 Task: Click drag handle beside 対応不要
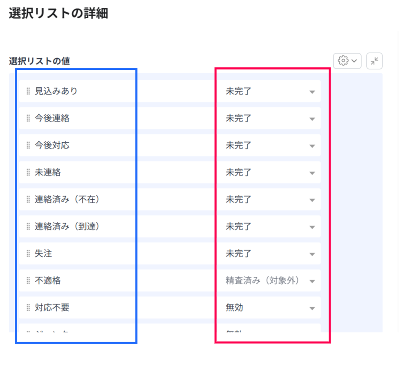28,308
